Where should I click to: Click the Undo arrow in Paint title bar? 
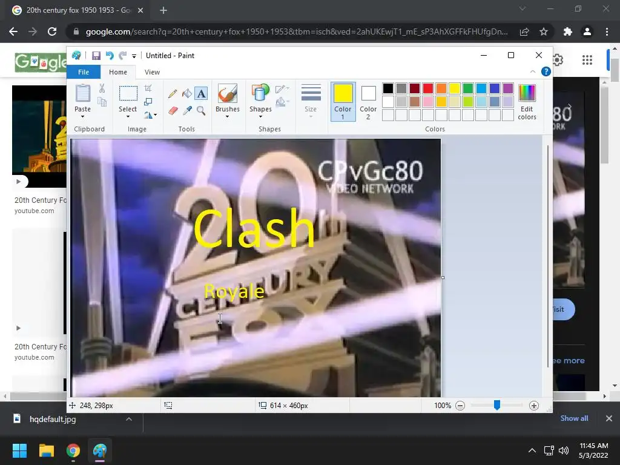click(110, 56)
